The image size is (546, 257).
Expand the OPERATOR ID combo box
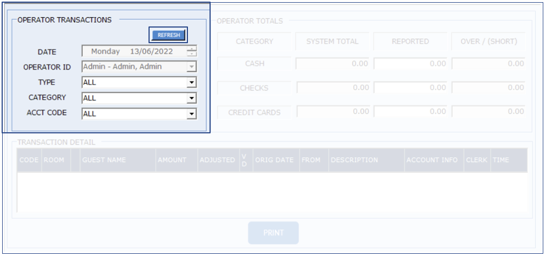pos(191,67)
